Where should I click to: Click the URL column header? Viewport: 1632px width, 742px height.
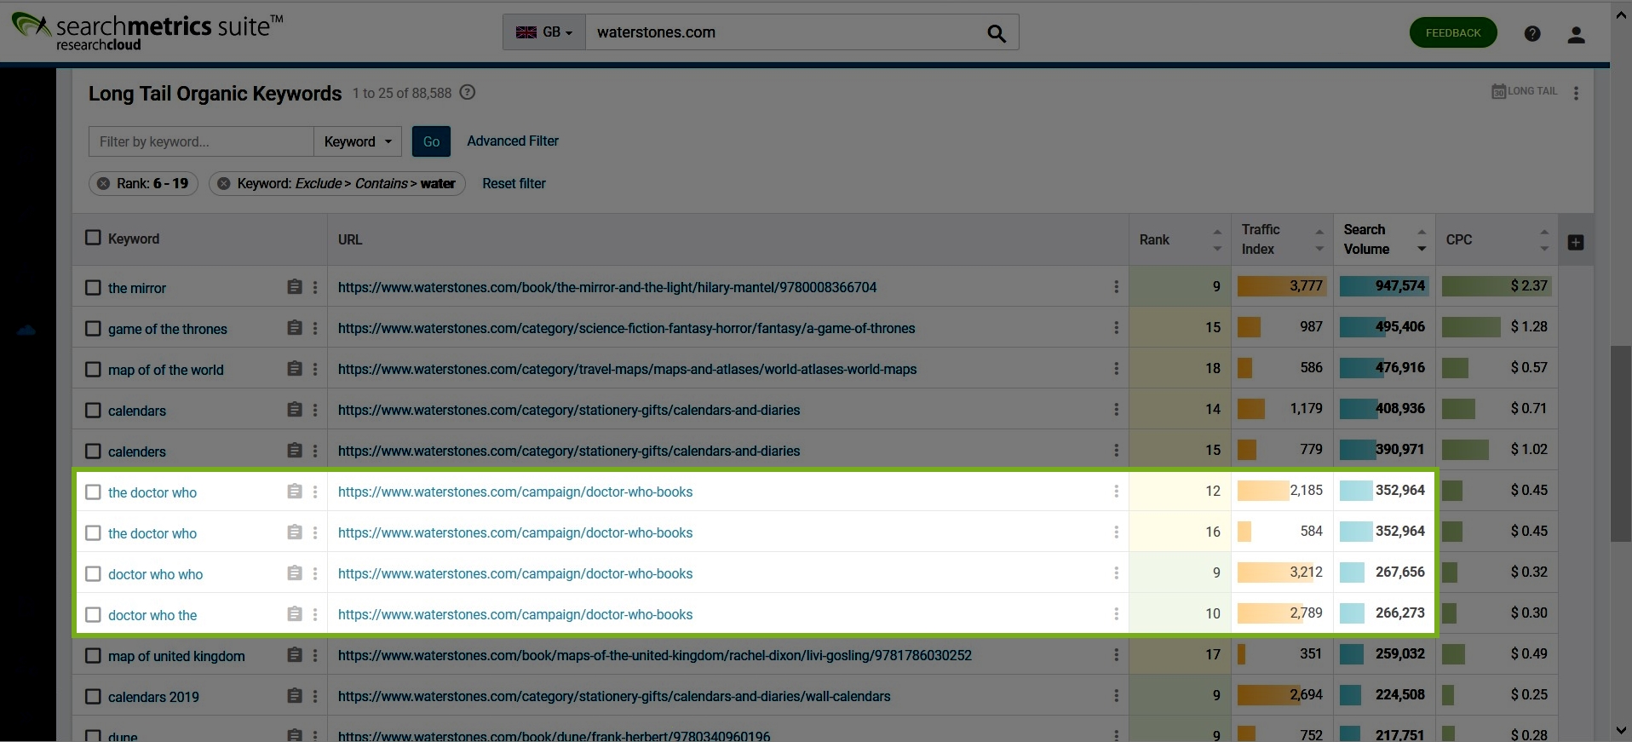tap(350, 240)
